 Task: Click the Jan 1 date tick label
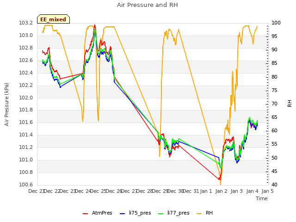pyautogui.click(x=206, y=191)
